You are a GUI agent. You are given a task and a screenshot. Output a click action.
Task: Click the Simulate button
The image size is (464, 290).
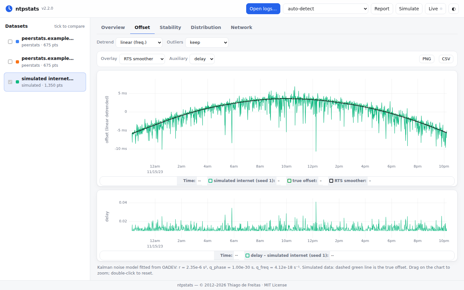coord(409,9)
